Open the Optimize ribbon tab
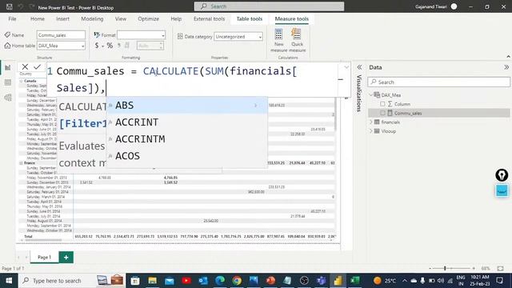This screenshot has width=512, height=288. click(148, 19)
